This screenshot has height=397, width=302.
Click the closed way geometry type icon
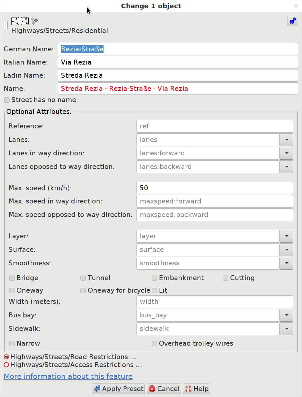tap(25, 21)
